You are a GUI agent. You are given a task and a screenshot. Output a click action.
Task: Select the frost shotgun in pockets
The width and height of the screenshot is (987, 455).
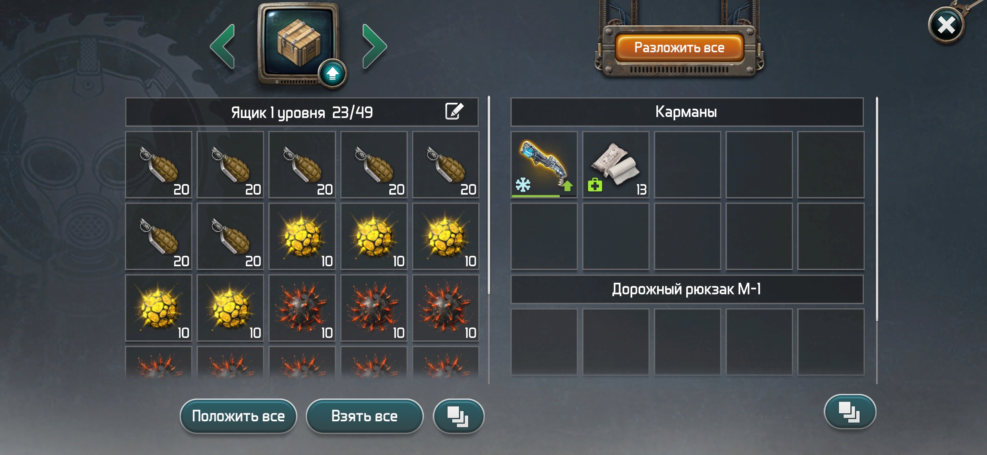pyautogui.click(x=544, y=165)
